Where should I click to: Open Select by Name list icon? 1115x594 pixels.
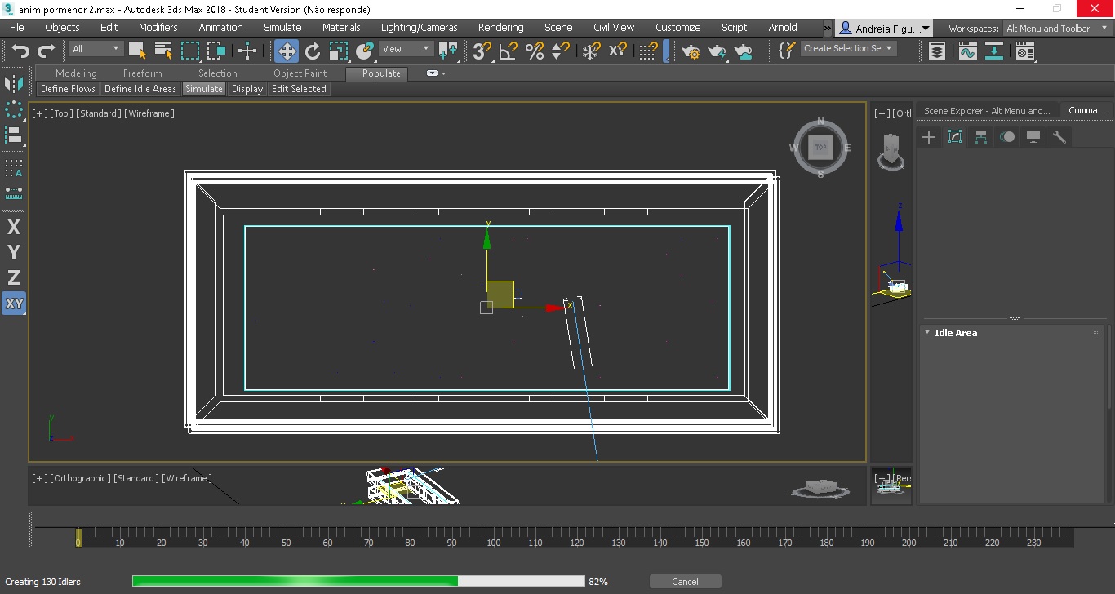[163, 51]
